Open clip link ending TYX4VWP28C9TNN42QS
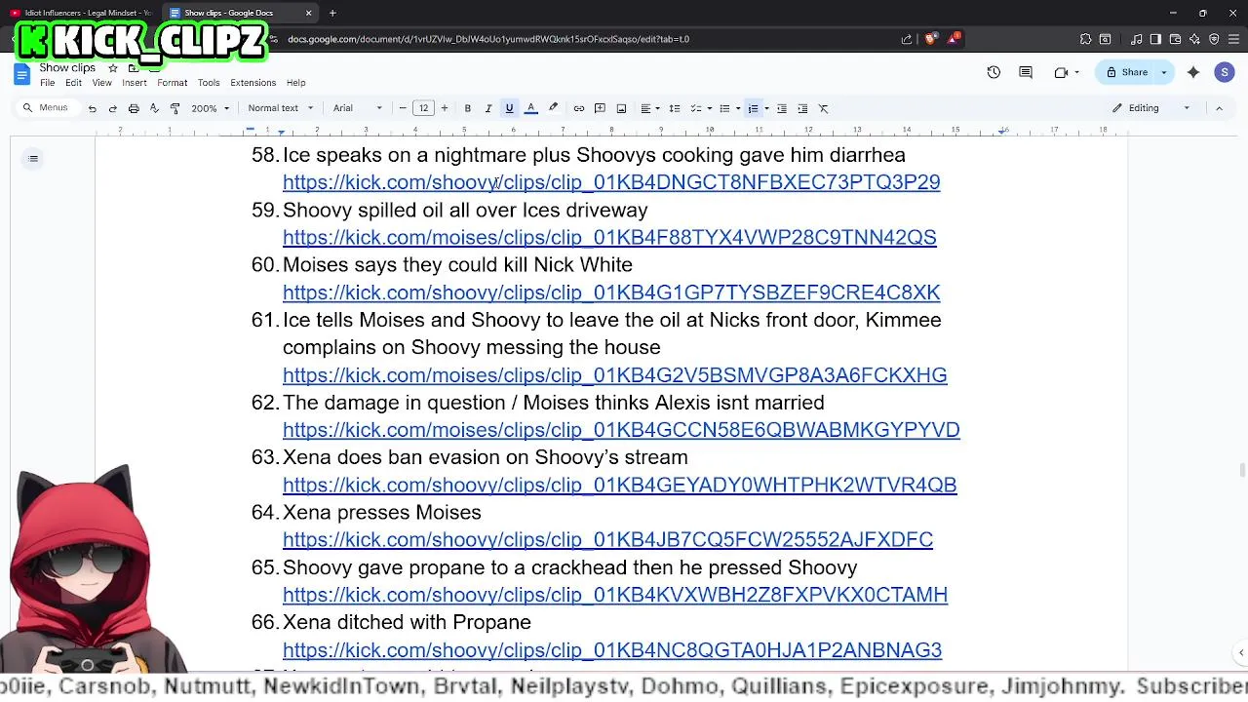 609,237
